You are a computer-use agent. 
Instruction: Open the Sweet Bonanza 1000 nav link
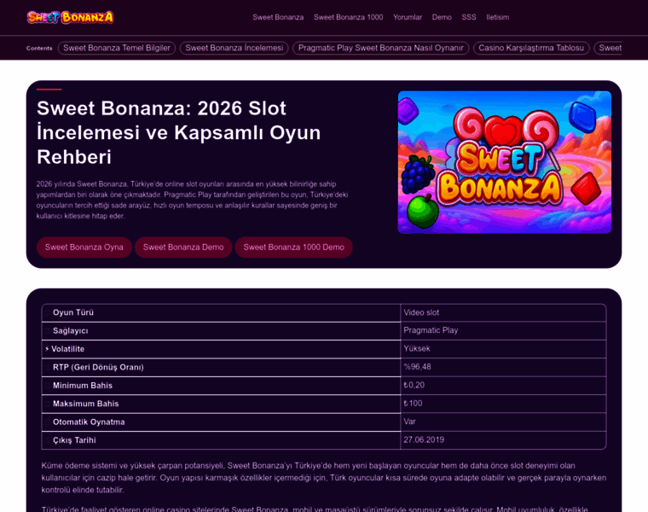[x=349, y=17]
